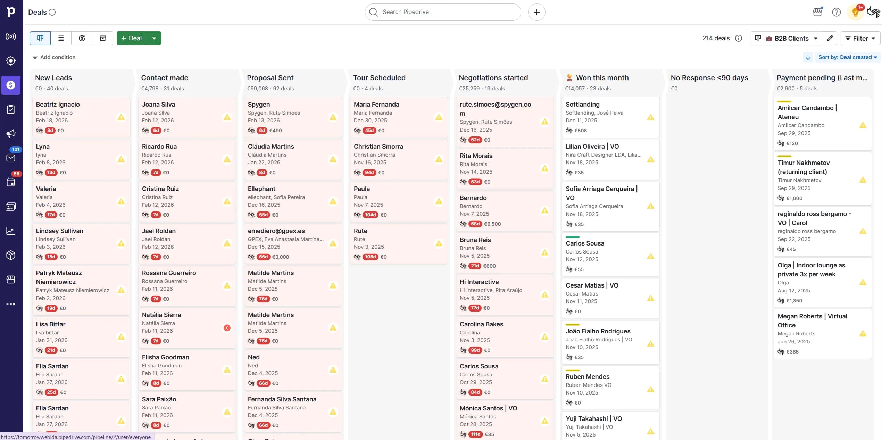
Task: Open the Lindsey Sullivan deal card
Action: click(x=81, y=244)
